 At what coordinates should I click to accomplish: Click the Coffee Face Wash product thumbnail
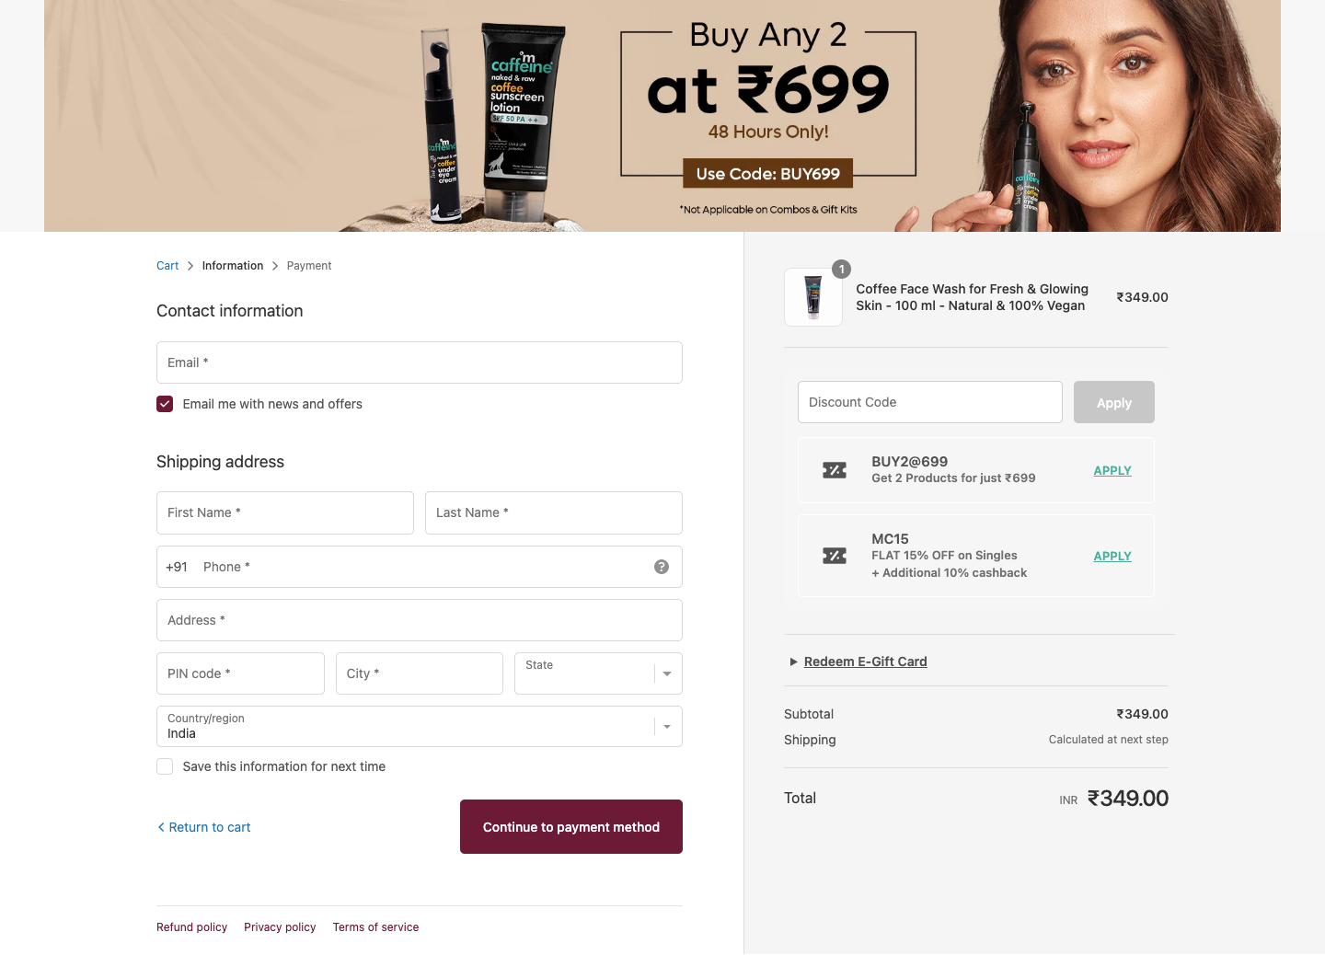click(813, 297)
